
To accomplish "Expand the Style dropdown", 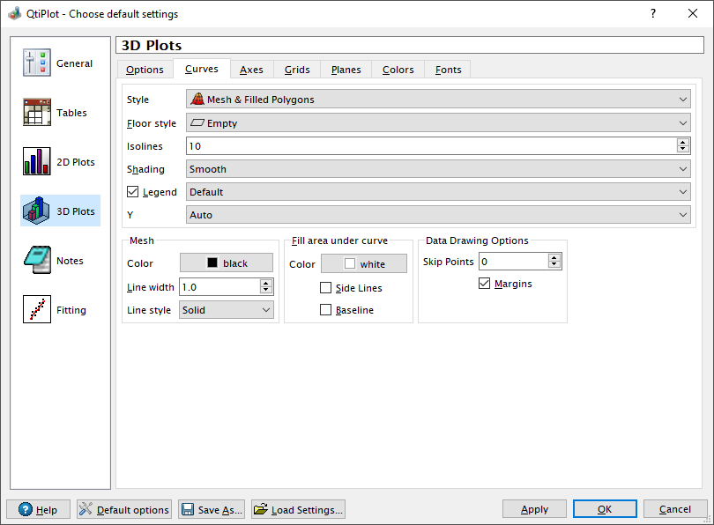I will [438, 100].
